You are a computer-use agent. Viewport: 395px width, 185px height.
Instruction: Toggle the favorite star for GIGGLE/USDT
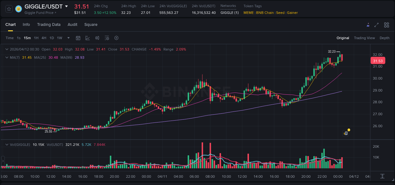[9, 9]
